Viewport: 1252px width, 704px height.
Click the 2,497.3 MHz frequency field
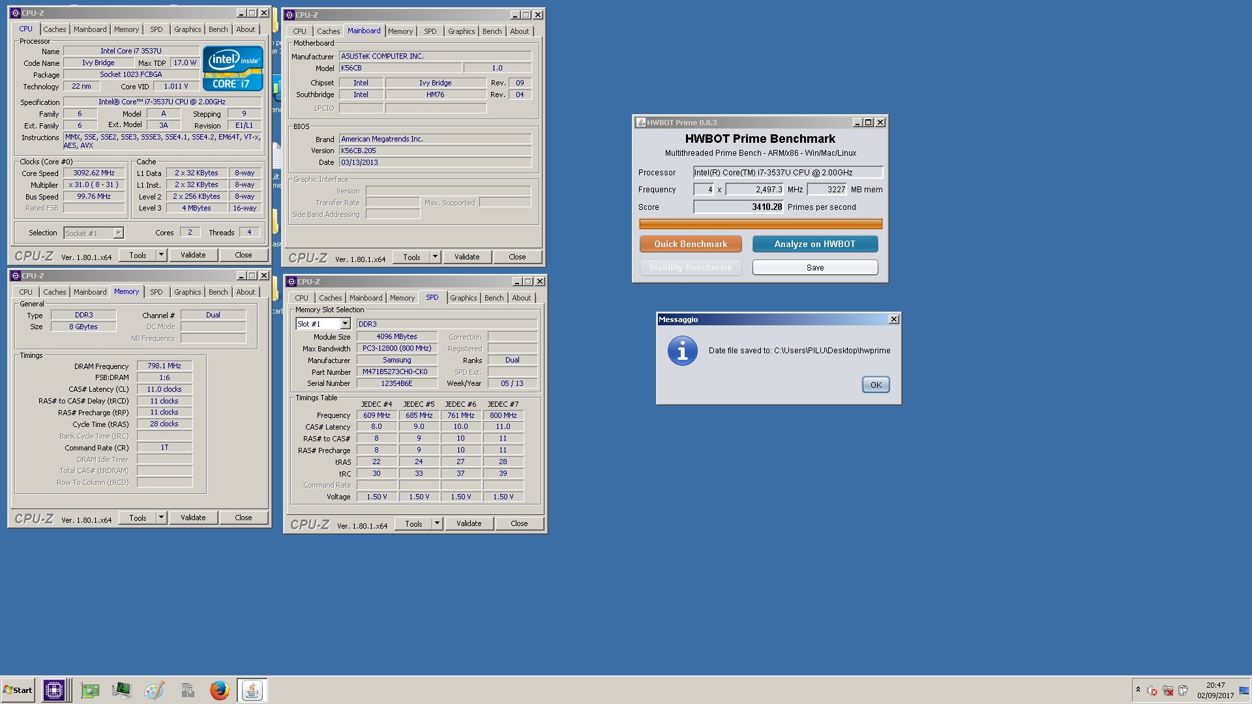point(754,190)
